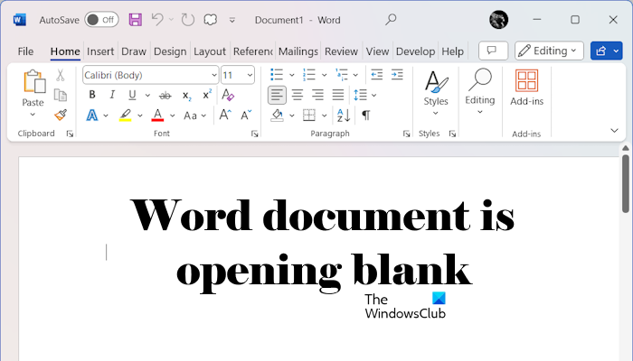Image resolution: width=633 pixels, height=361 pixels.
Task: Click the Show/Hide paragraph marks icon
Action: click(x=366, y=115)
